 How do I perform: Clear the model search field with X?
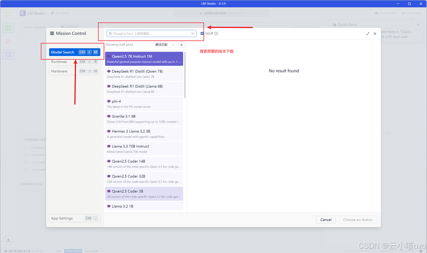pos(192,33)
